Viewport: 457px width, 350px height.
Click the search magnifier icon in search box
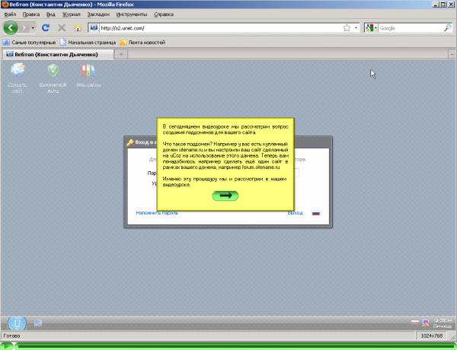pos(447,28)
